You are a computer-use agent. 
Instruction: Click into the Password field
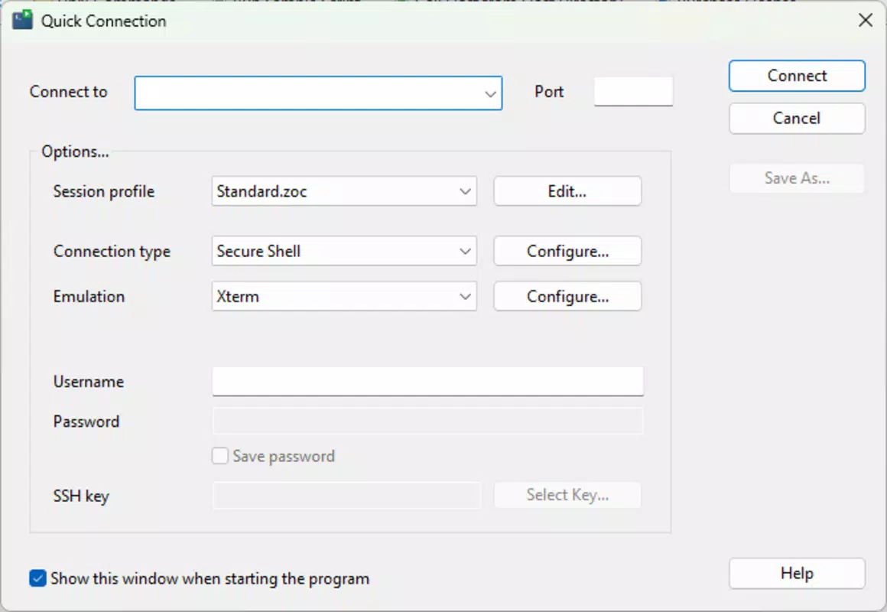click(x=427, y=422)
